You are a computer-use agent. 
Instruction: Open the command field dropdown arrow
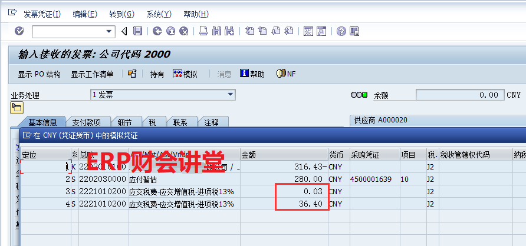pyautogui.click(x=109, y=31)
